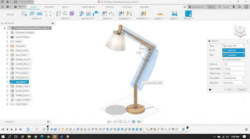Expand the Arm_Bent:1 component
The width and height of the screenshot is (250, 139).
pos(7,82)
